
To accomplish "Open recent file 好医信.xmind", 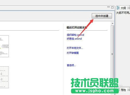I will (x=74, y=39).
